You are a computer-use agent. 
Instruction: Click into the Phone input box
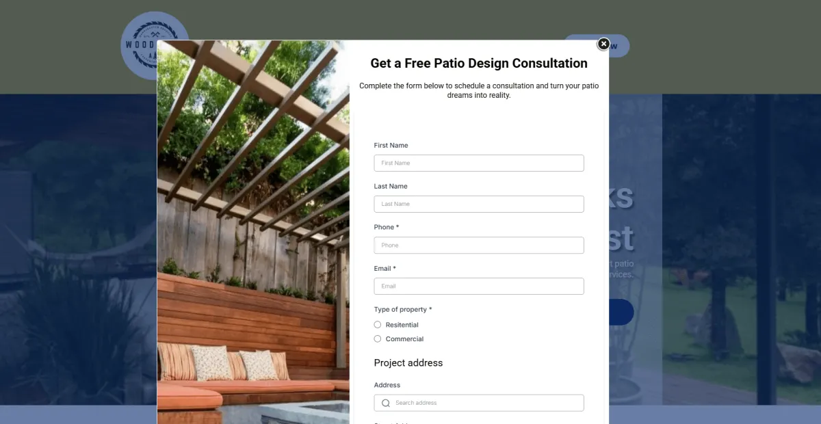(479, 245)
